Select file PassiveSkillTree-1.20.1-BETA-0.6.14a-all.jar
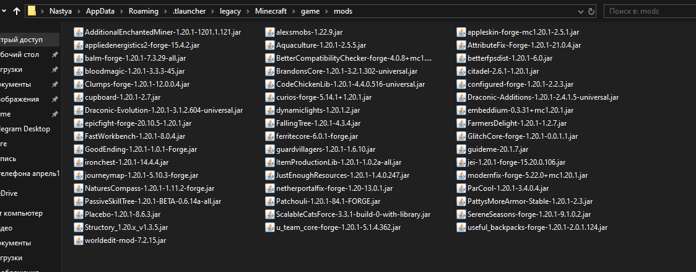This screenshot has width=696, height=272. point(147,201)
